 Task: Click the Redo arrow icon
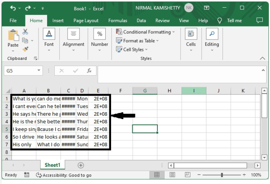28,8
